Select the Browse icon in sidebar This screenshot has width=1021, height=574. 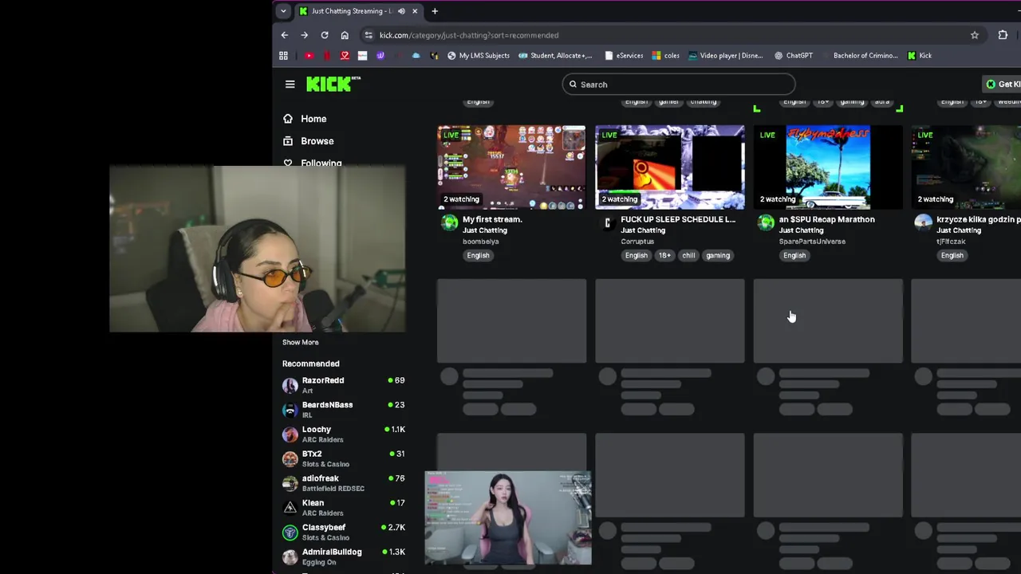click(288, 141)
